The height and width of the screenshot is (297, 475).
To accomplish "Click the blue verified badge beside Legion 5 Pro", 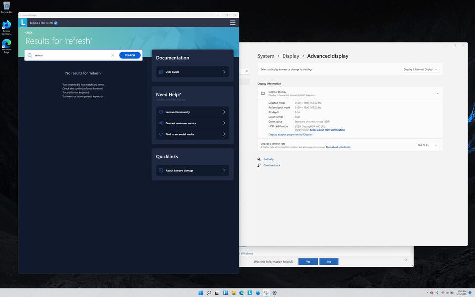I will tap(56, 23).
